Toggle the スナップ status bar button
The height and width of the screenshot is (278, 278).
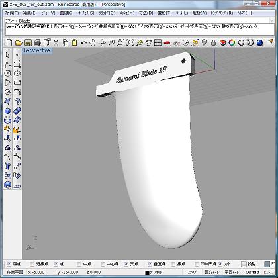(x=193, y=272)
